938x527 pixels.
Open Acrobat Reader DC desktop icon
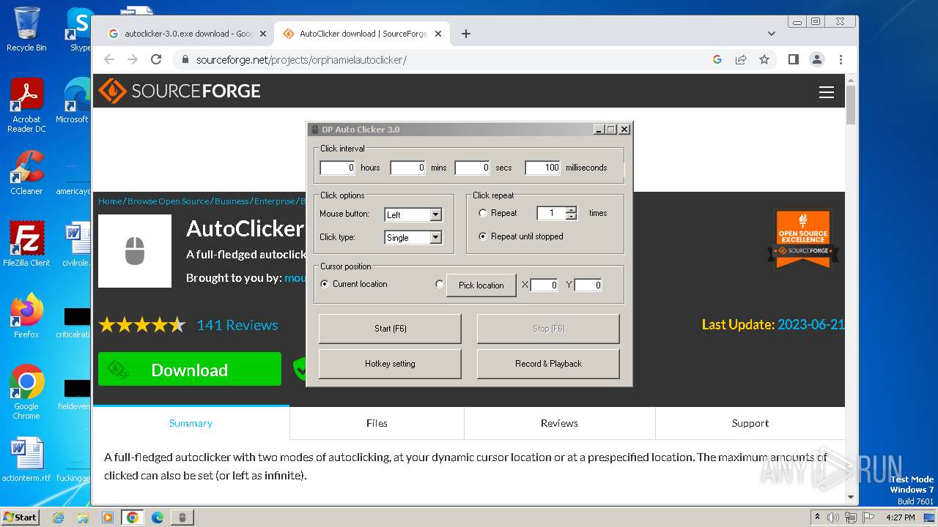click(x=26, y=105)
